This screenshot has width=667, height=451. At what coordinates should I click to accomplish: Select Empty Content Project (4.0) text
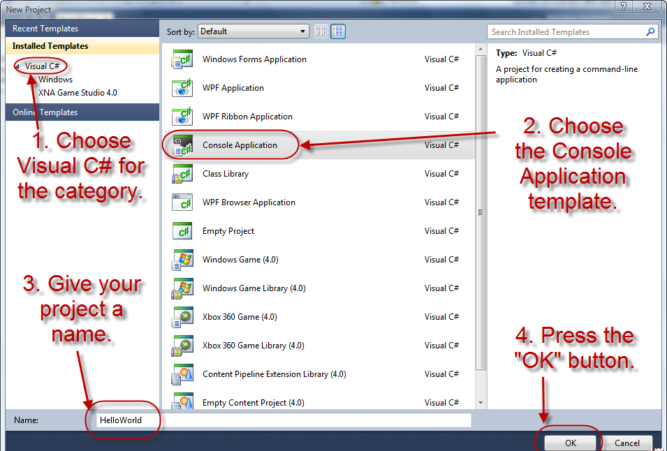(254, 403)
